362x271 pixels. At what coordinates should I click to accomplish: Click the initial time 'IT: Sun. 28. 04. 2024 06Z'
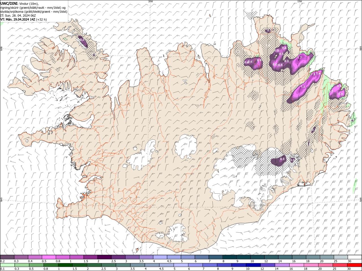[18, 16]
